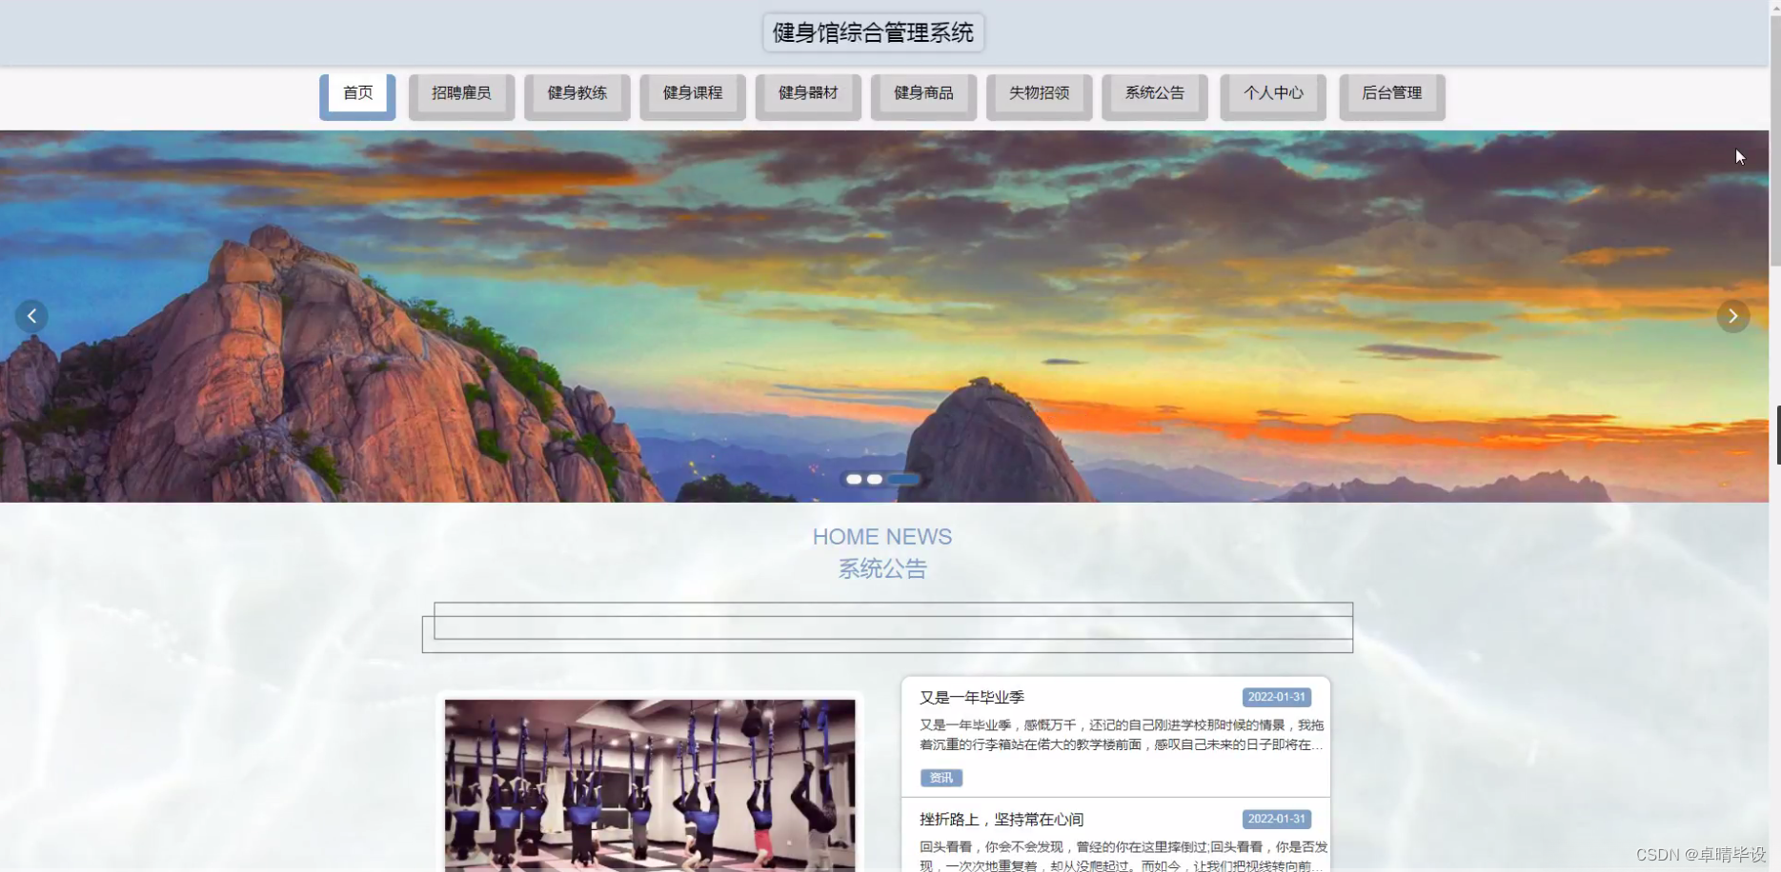Open the 健身课程 section
The height and width of the screenshot is (872, 1781).
(x=693, y=92)
